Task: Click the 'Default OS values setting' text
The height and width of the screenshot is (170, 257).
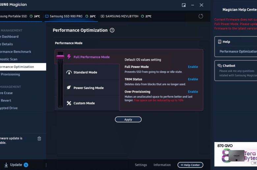Action: tap(143, 60)
